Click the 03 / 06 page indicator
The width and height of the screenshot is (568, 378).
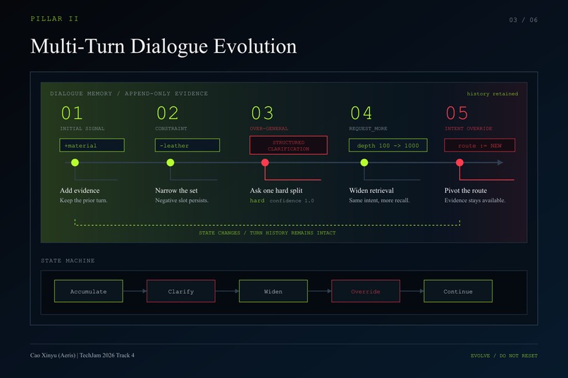pyautogui.click(x=524, y=20)
